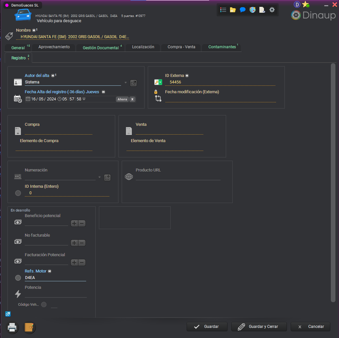Image resolution: width=339 pixels, height=338 pixels.
Task: Expand the Numeración dropdown arrow
Action: pos(100,177)
